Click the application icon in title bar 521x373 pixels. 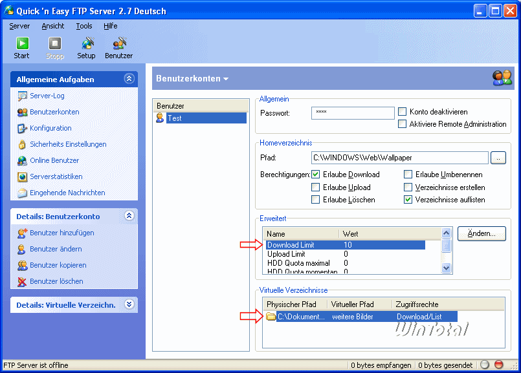click(9, 10)
